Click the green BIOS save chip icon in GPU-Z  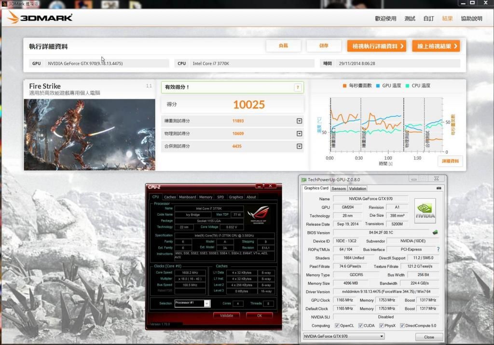point(435,233)
